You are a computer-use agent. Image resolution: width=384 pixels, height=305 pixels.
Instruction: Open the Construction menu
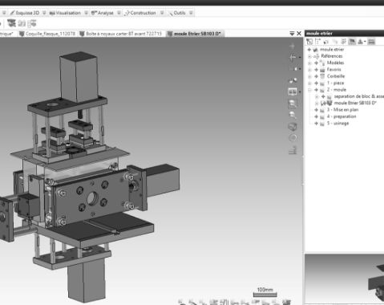coord(140,13)
